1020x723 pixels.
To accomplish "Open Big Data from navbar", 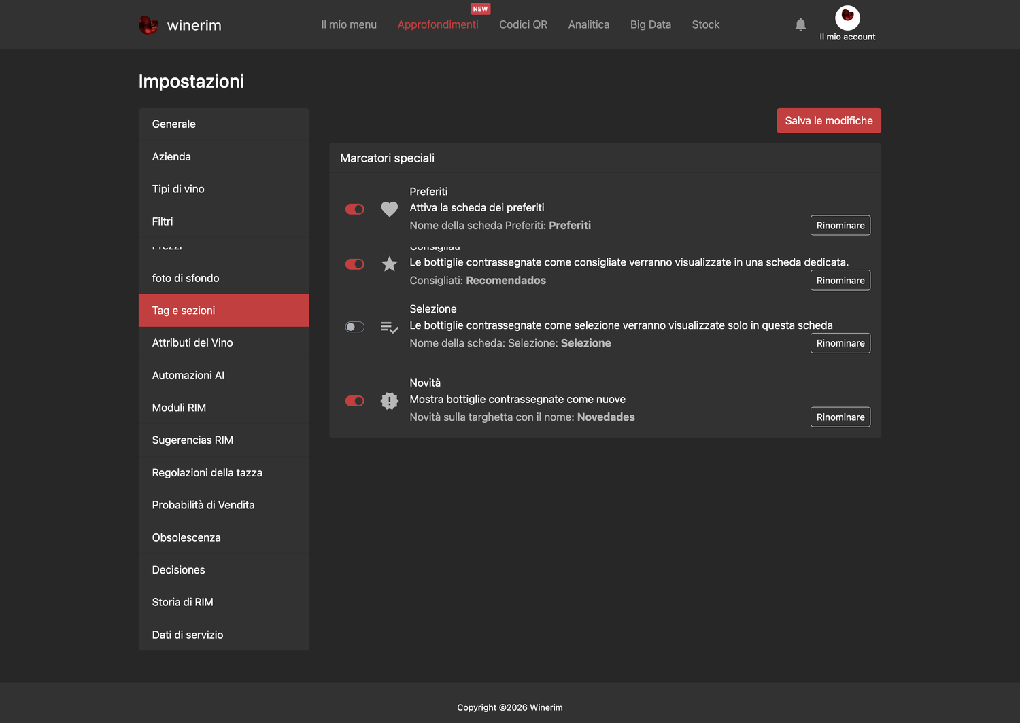I will tap(651, 24).
